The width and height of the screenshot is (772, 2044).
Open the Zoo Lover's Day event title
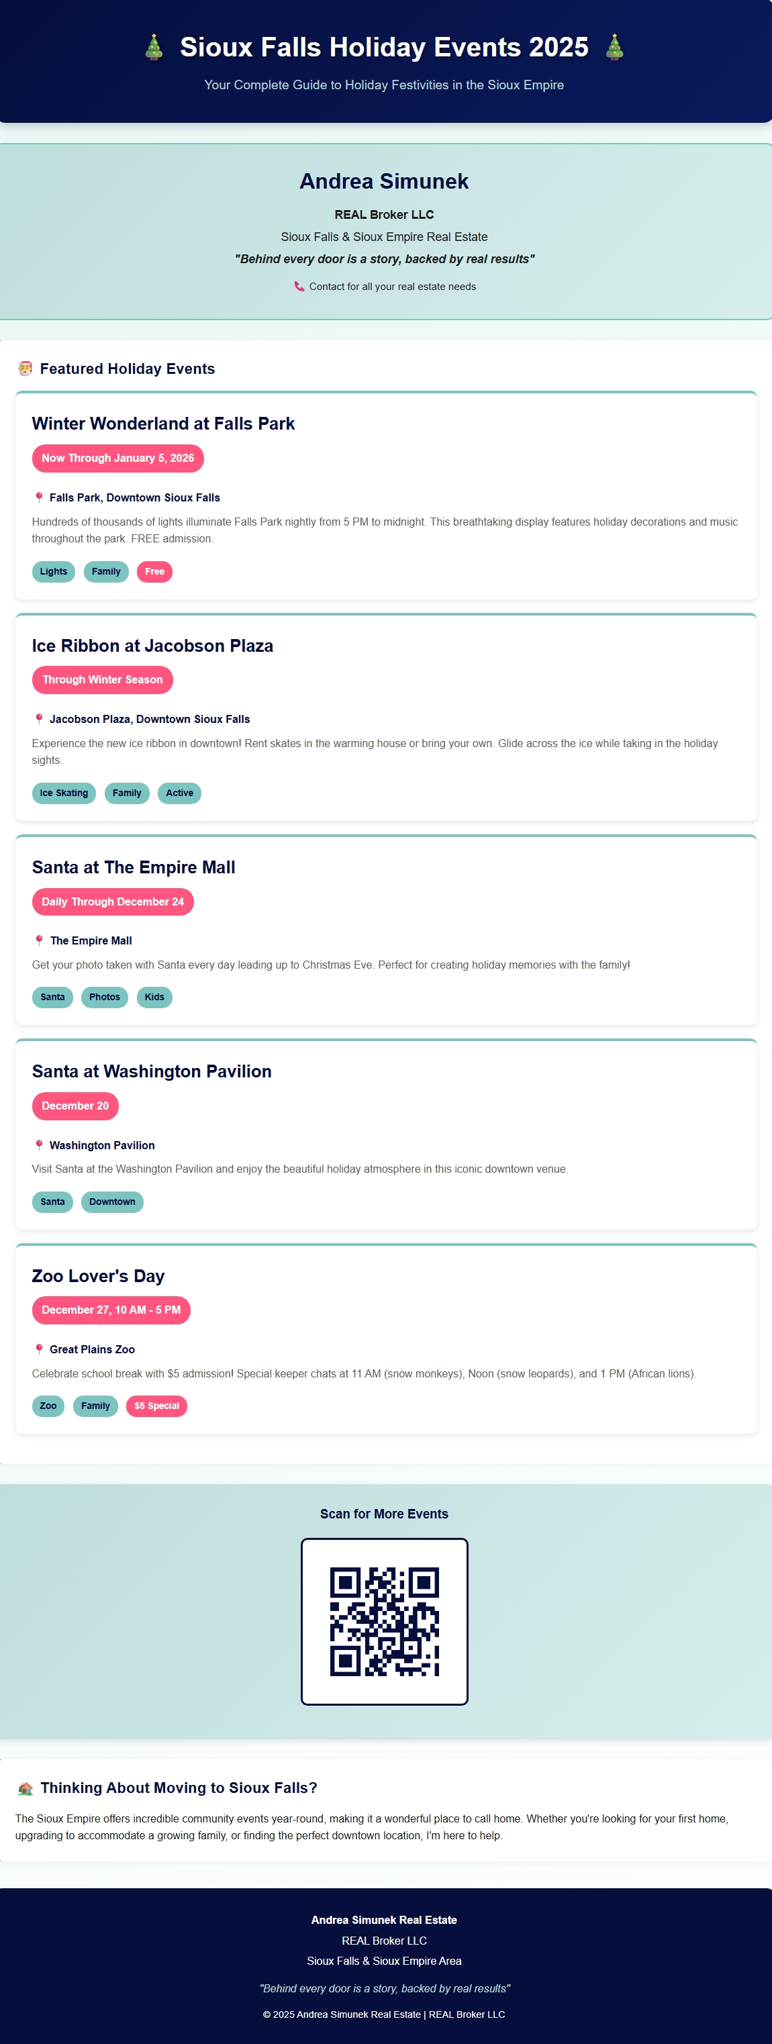click(x=99, y=1276)
